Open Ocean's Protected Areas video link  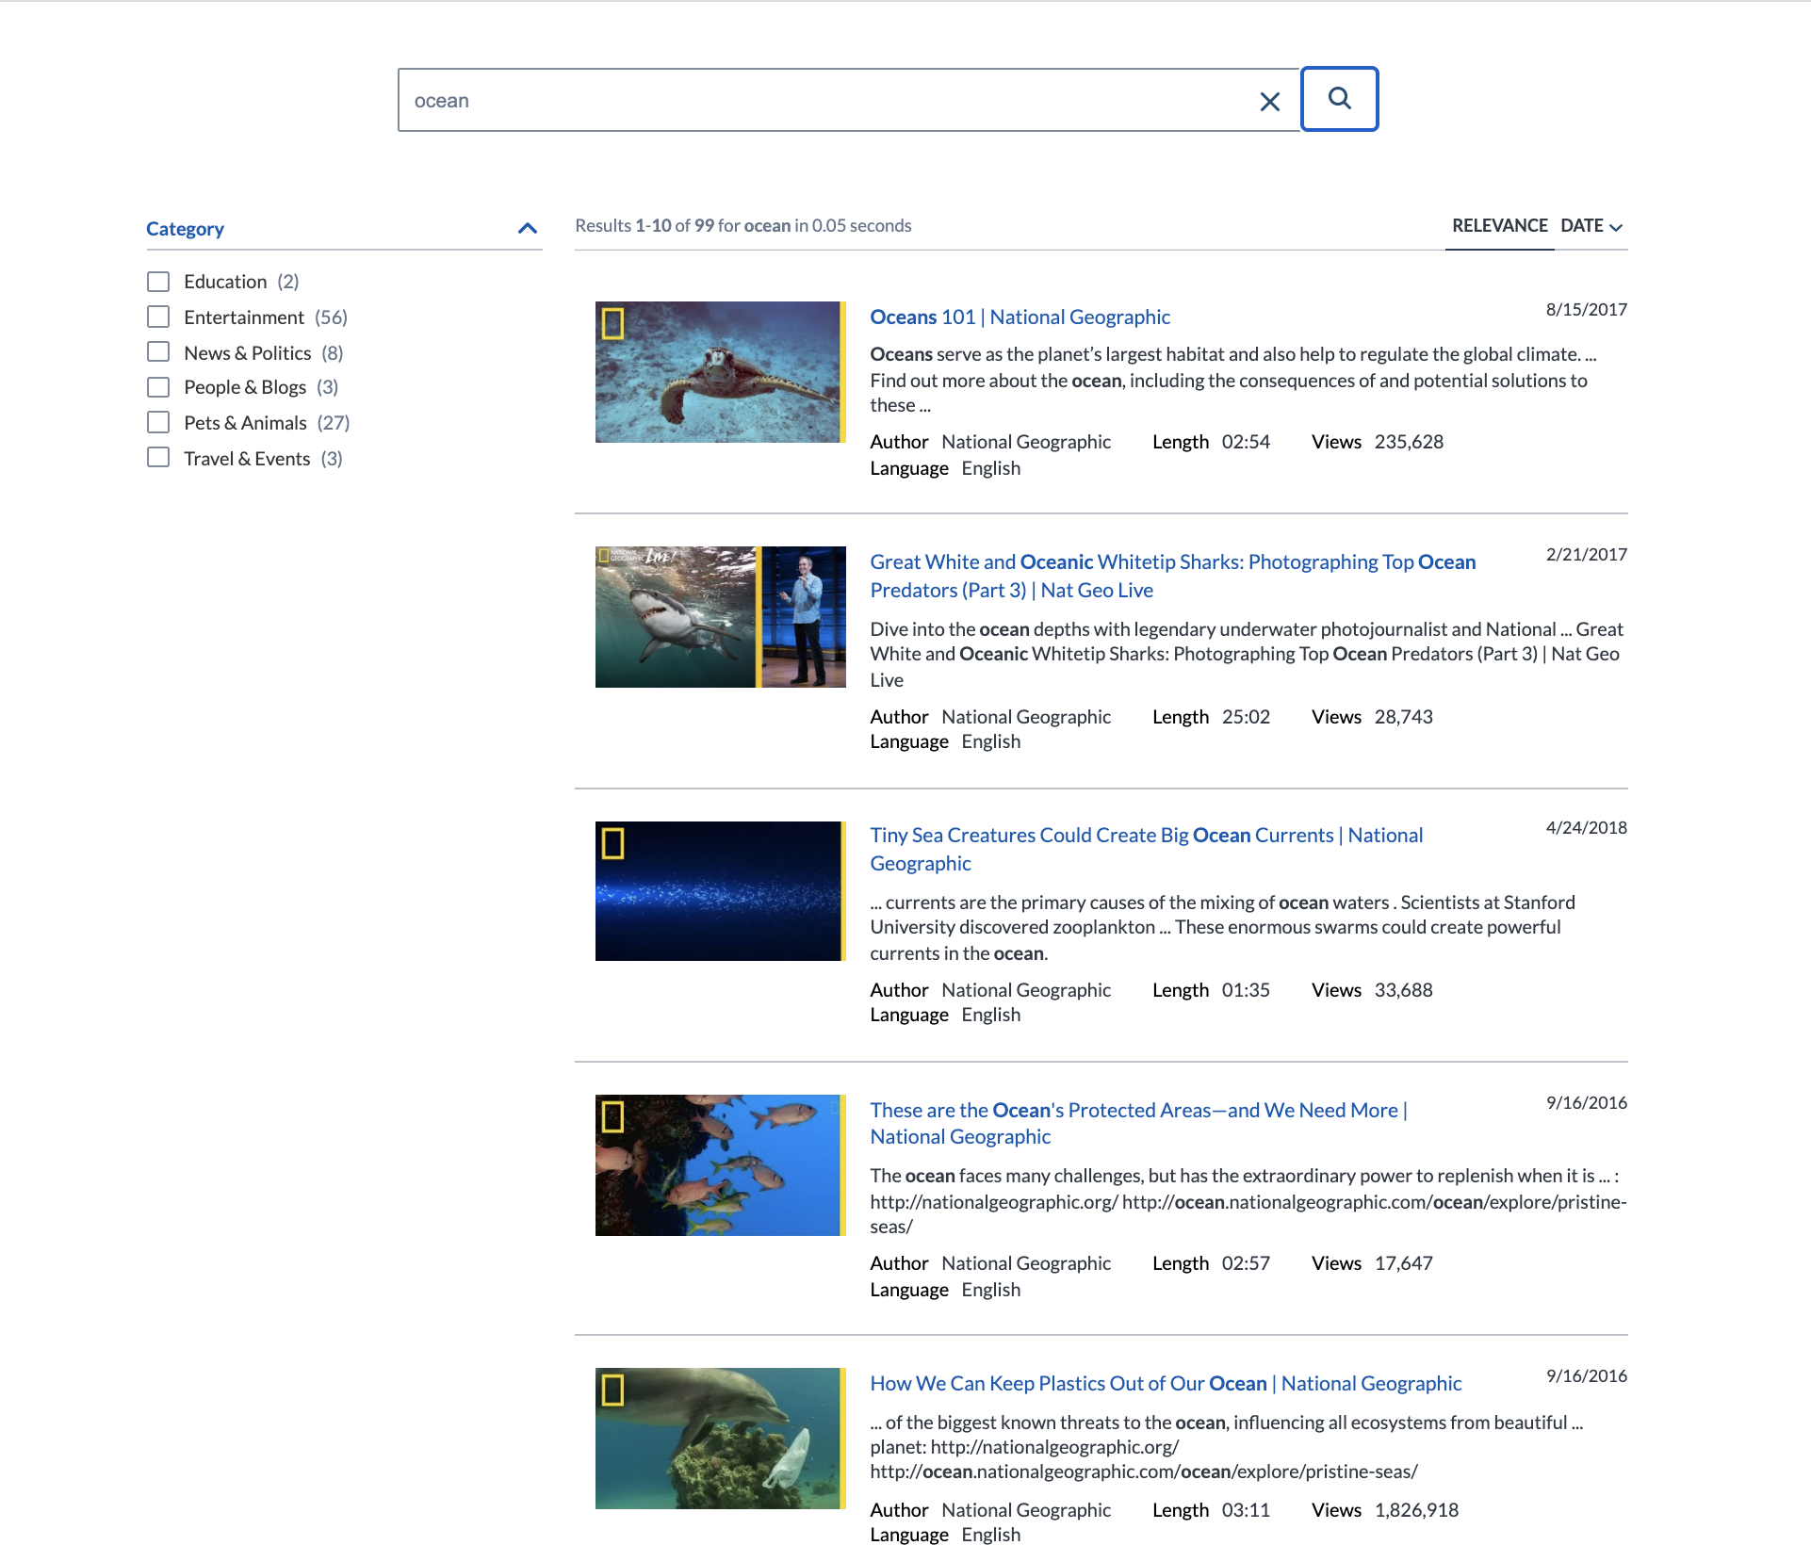(x=1138, y=1123)
